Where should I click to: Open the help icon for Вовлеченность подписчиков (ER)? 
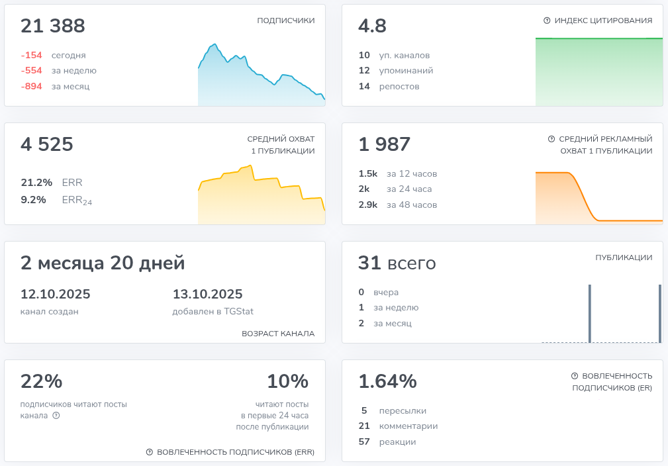[x=574, y=375]
